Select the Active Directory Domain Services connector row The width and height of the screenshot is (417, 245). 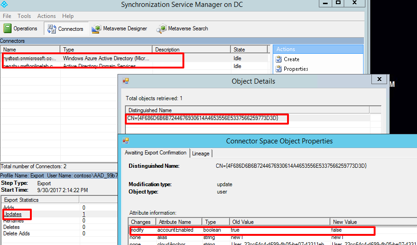[x=135, y=66]
